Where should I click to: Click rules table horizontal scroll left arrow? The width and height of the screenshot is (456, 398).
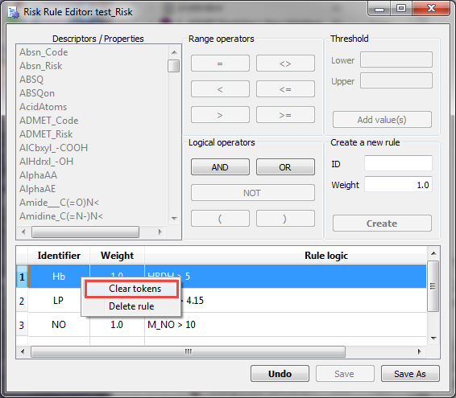[x=23, y=352]
